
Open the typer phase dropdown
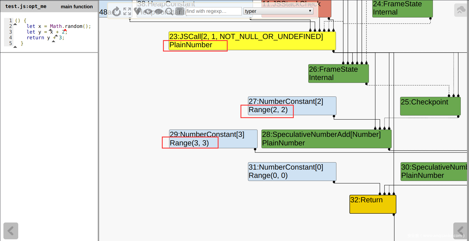pos(278,11)
